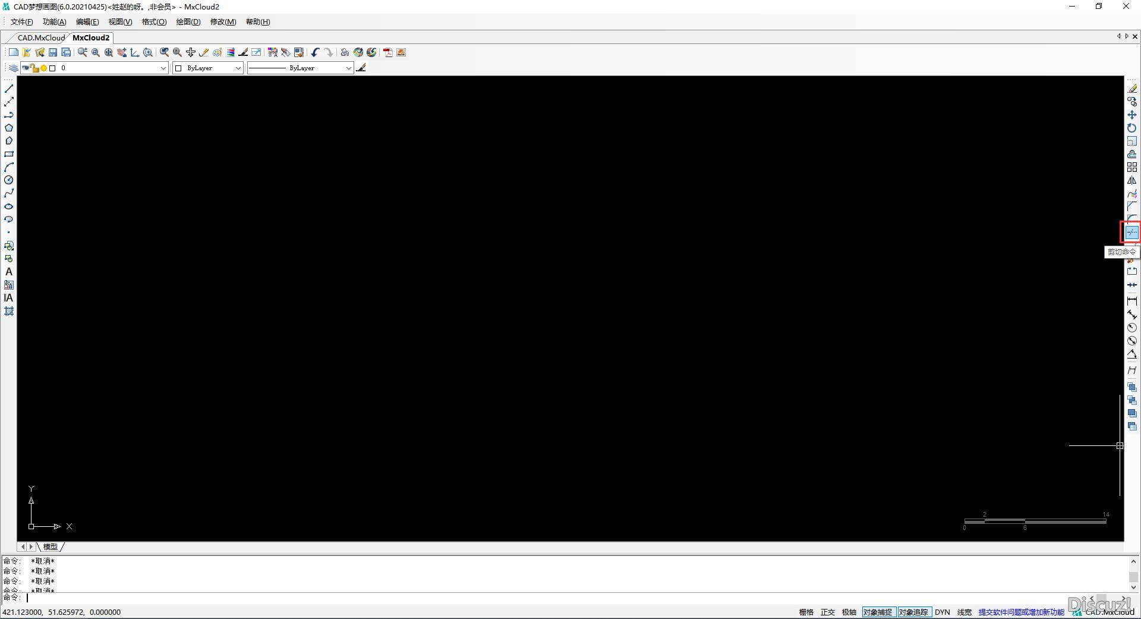Switch to the CAD.MxCloud tab
The image size is (1141, 619).
point(41,37)
